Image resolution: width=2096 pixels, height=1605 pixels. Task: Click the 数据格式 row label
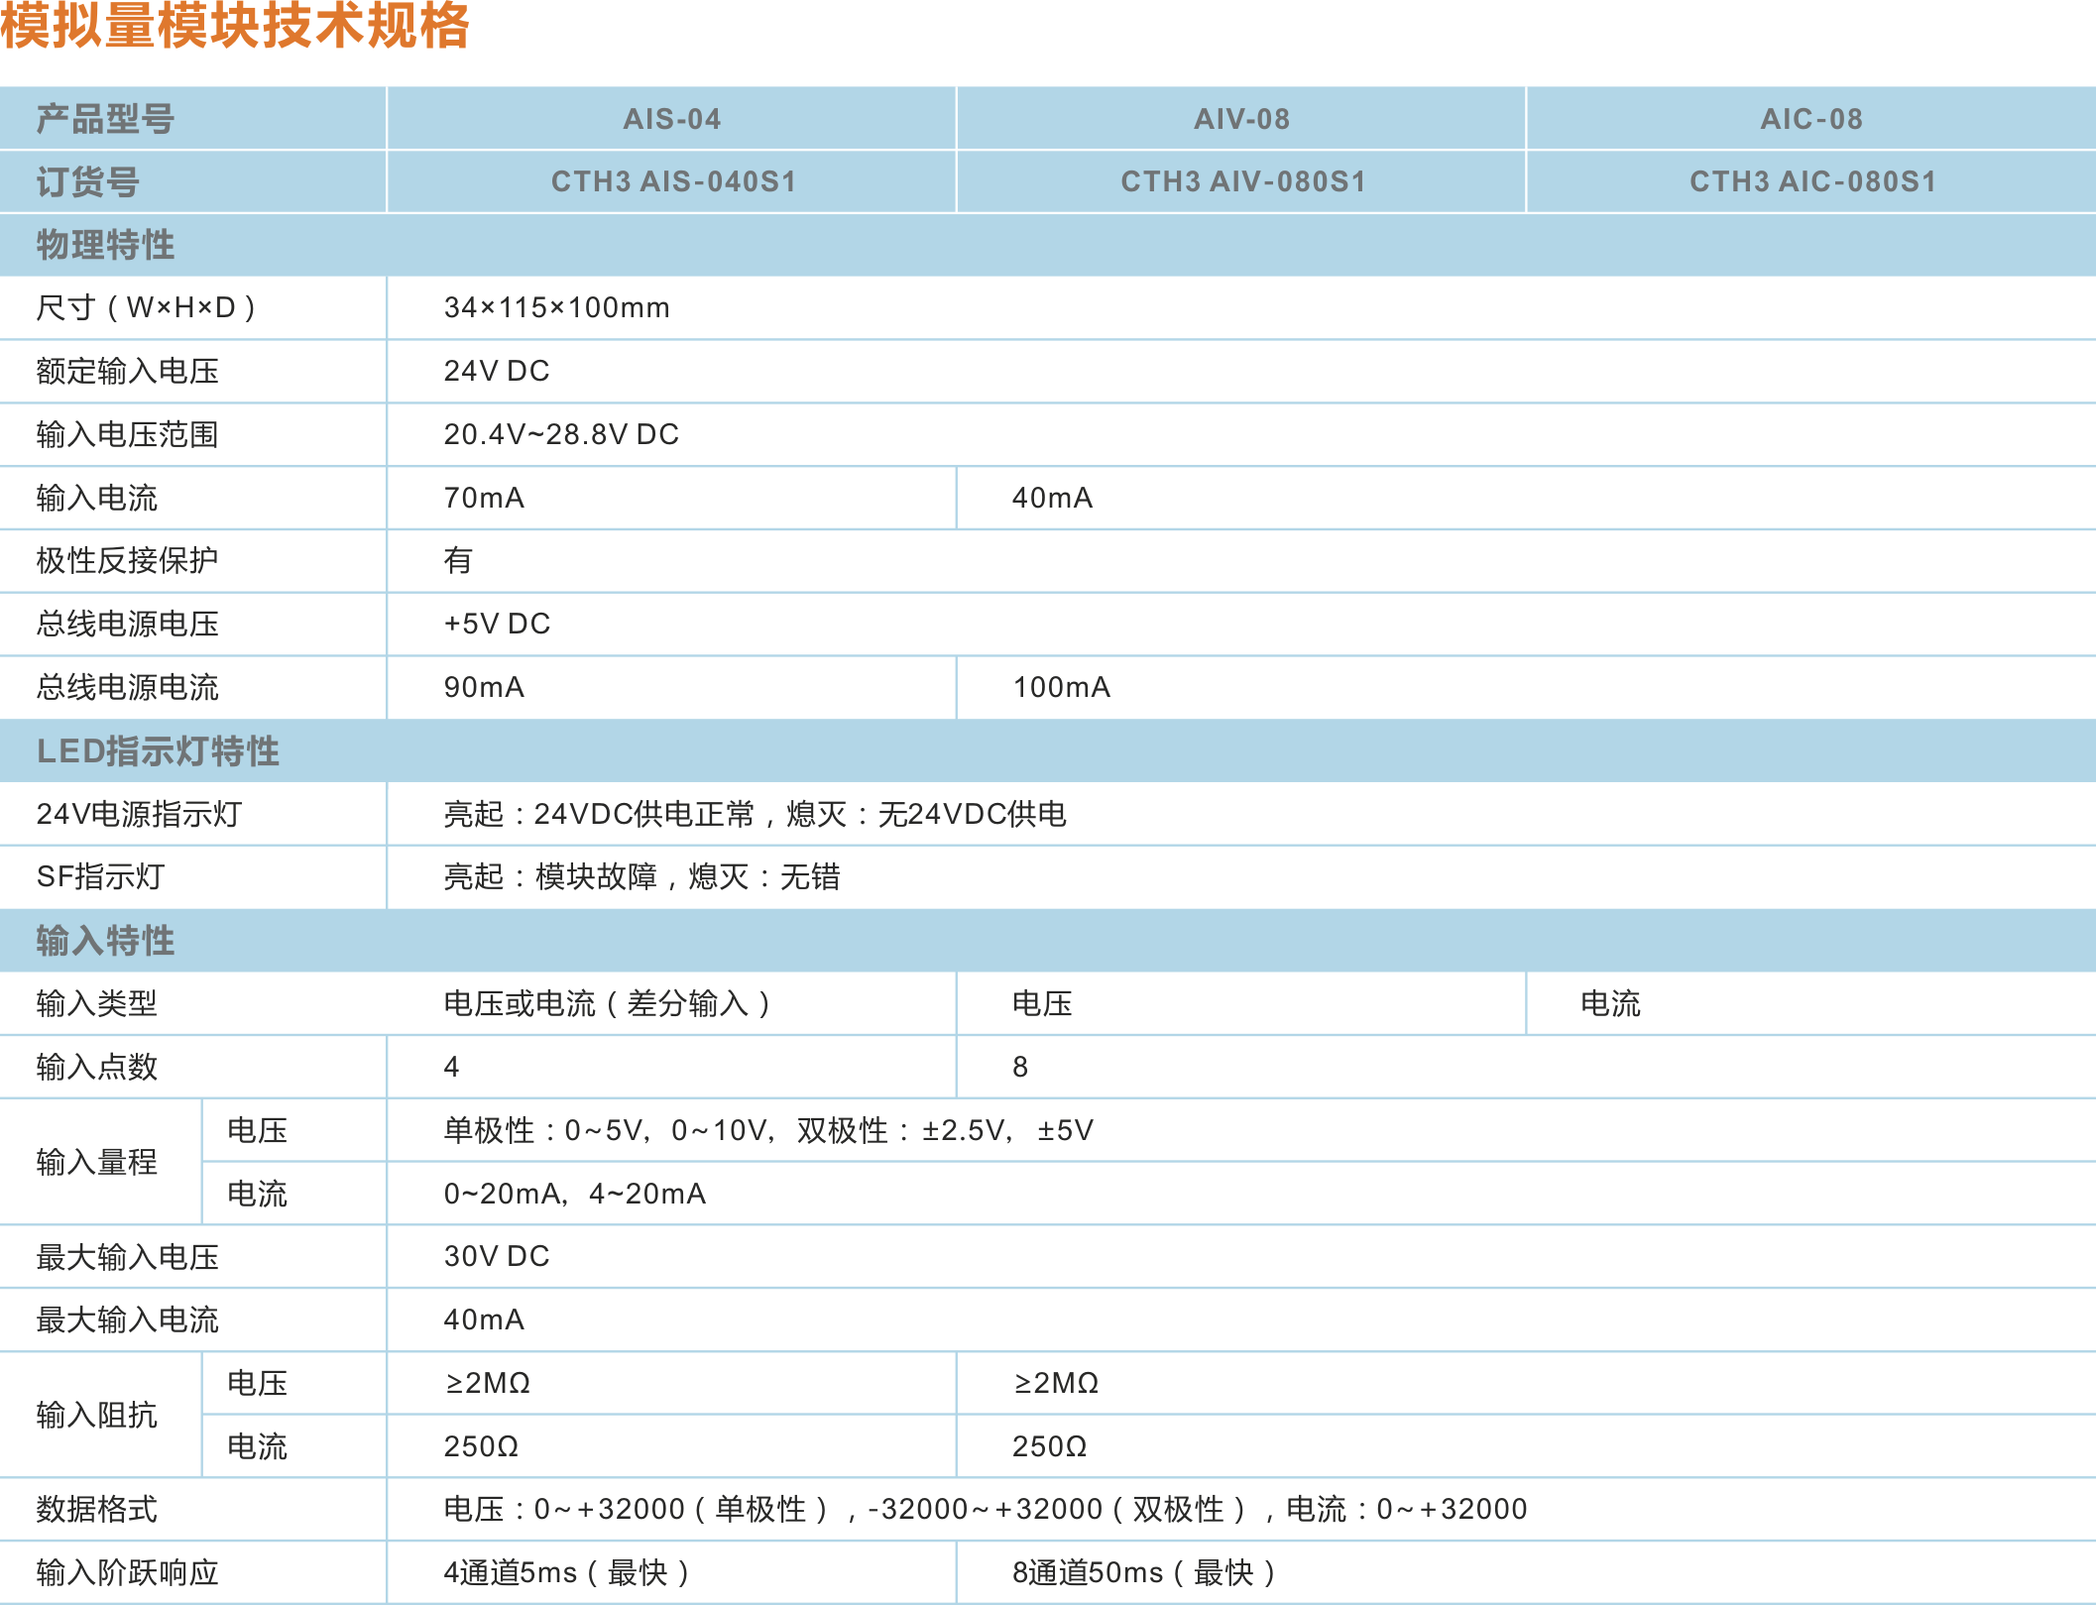pos(97,1509)
